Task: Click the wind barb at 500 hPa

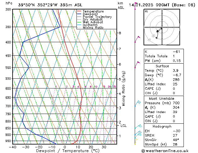Action: click(137, 65)
